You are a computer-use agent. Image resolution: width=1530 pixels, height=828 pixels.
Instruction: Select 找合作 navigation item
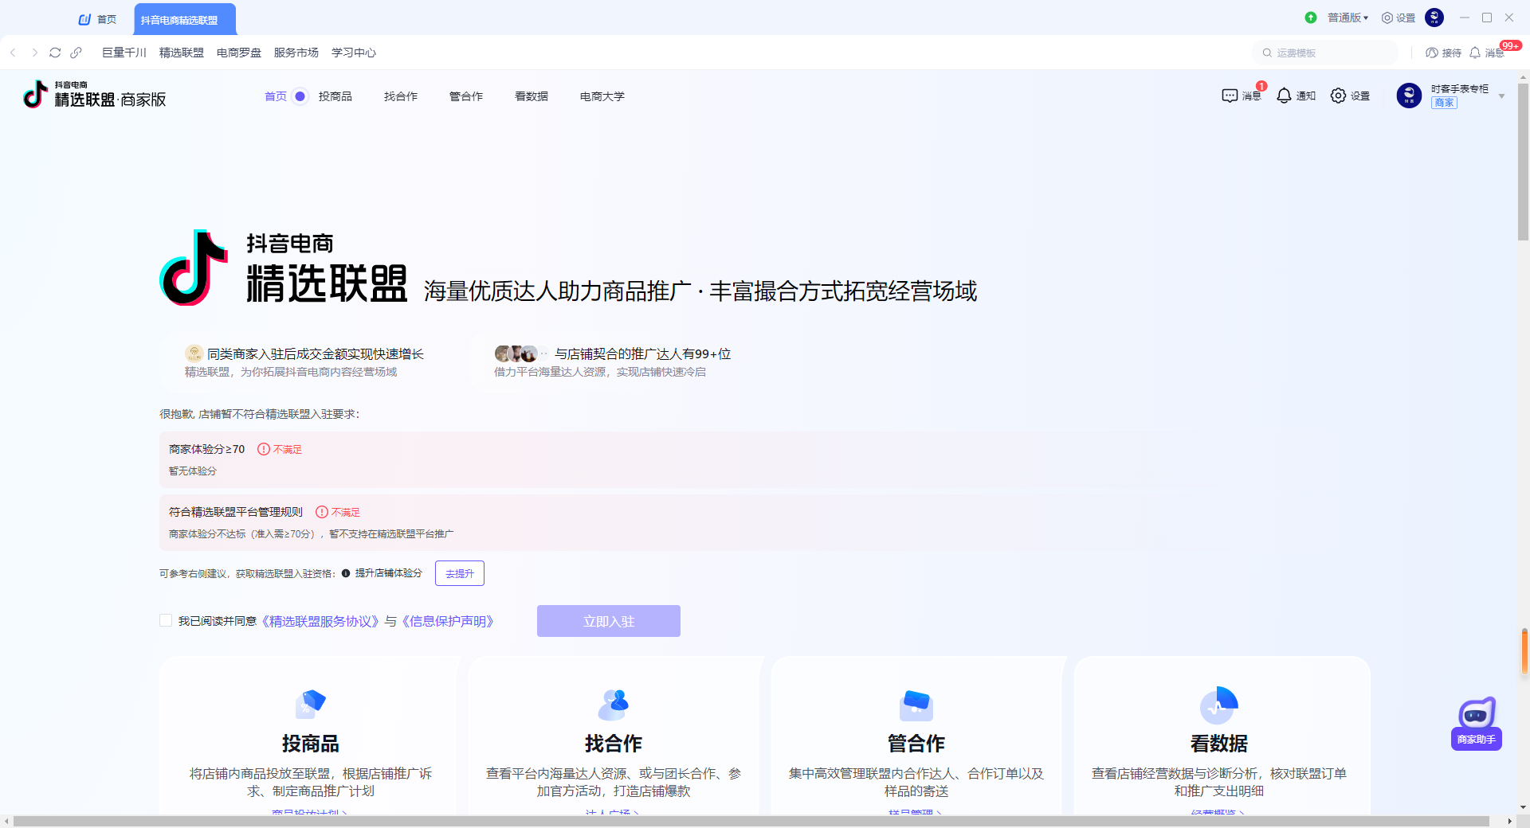(x=401, y=96)
